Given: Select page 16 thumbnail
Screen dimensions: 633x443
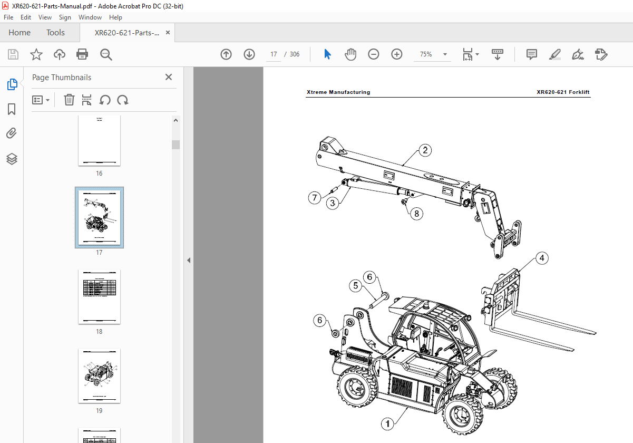Looking at the screenshot, I should [99, 141].
